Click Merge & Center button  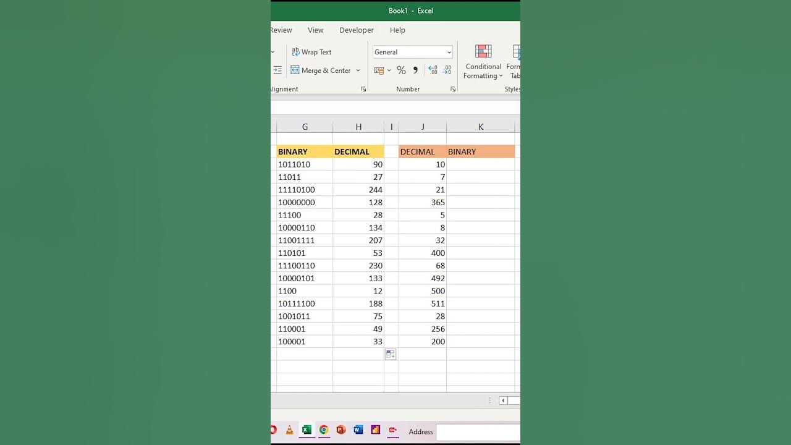pyautogui.click(x=320, y=70)
